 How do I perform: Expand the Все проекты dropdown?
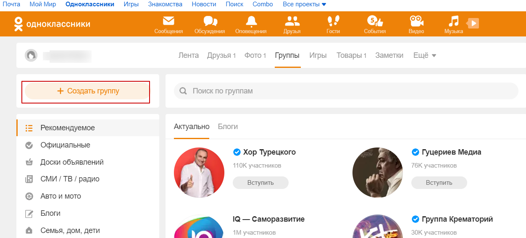pyautogui.click(x=305, y=4)
